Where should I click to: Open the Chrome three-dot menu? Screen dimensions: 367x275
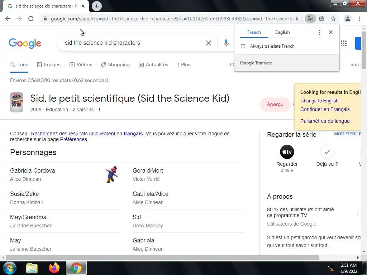pyautogui.click(x=359, y=19)
